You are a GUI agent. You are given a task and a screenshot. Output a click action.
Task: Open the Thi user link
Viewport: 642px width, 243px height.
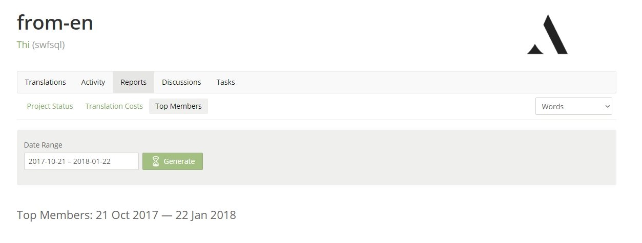(23, 45)
